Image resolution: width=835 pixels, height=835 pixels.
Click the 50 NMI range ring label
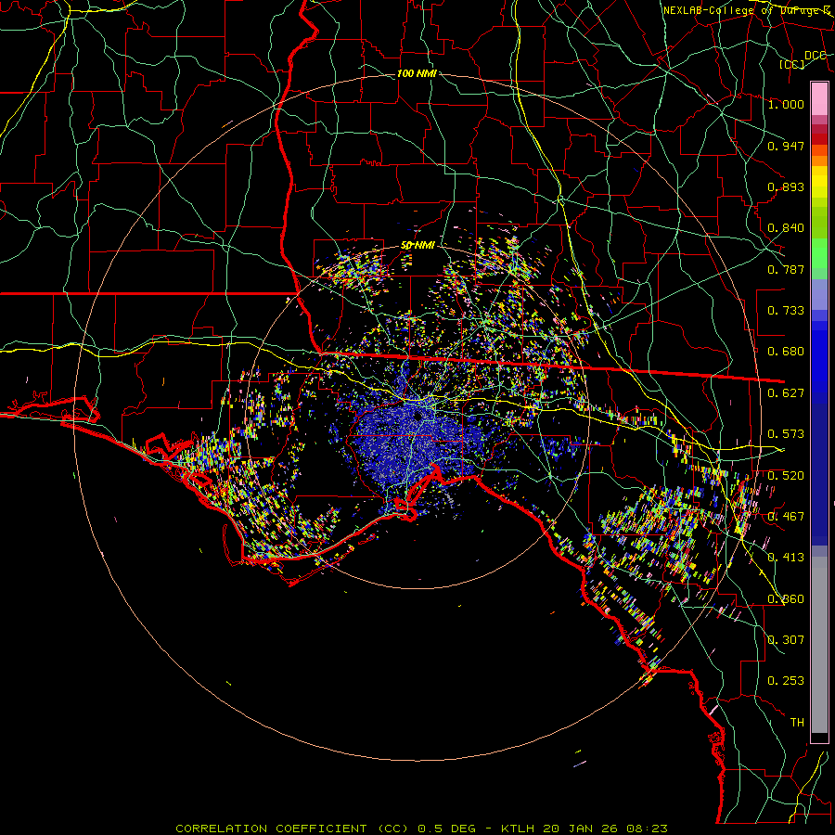417,246
